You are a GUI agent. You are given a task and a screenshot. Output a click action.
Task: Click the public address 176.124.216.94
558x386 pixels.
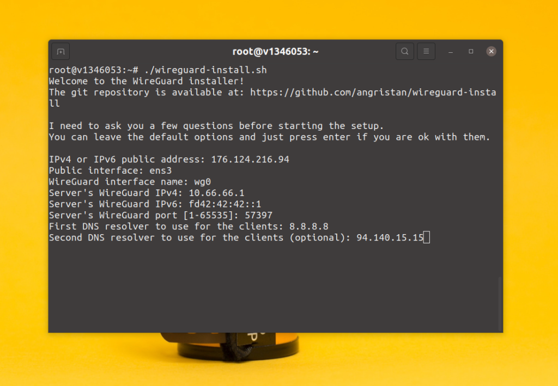[250, 159]
